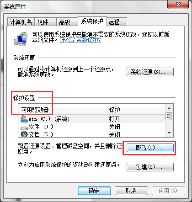Screen dimensions: 192x202
Task: Click the 创建(C)... button
Action: tap(150, 167)
